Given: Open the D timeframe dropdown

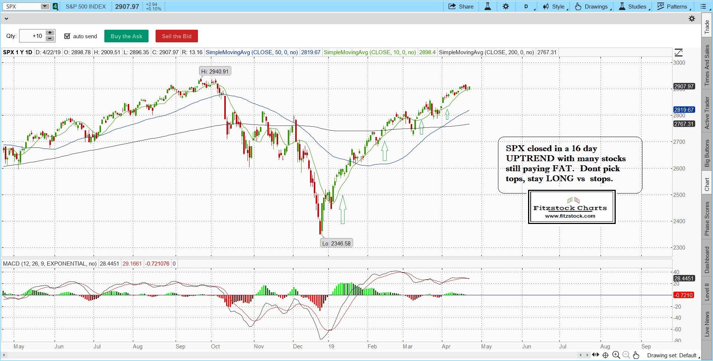Looking at the screenshot, I should 528,7.
